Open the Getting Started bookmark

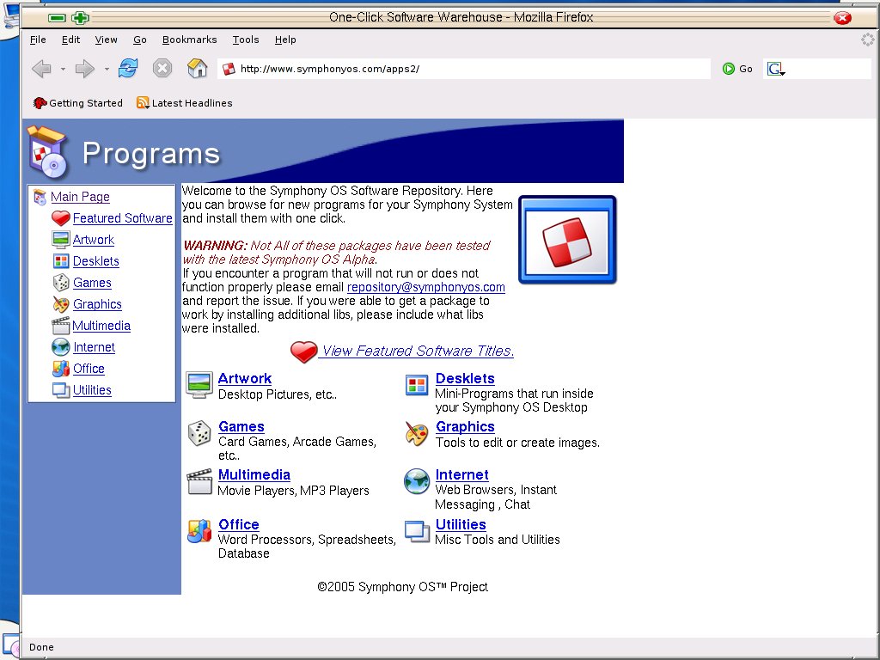coord(78,103)
